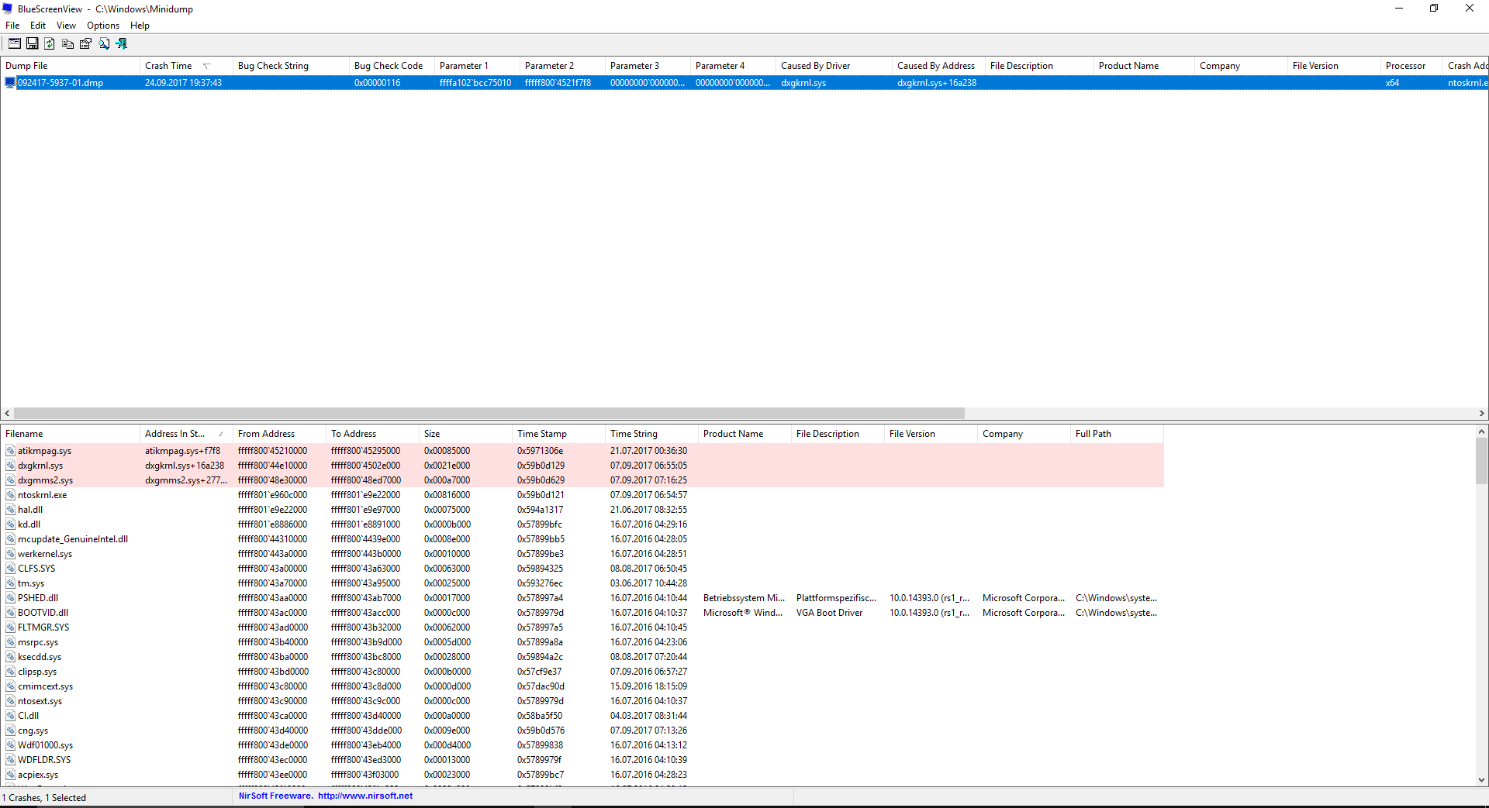The height and width of the screenshot is (808, 1489).
Task: Select the dump file icon for 092417-5937-01.dmp
Action: 10,83
